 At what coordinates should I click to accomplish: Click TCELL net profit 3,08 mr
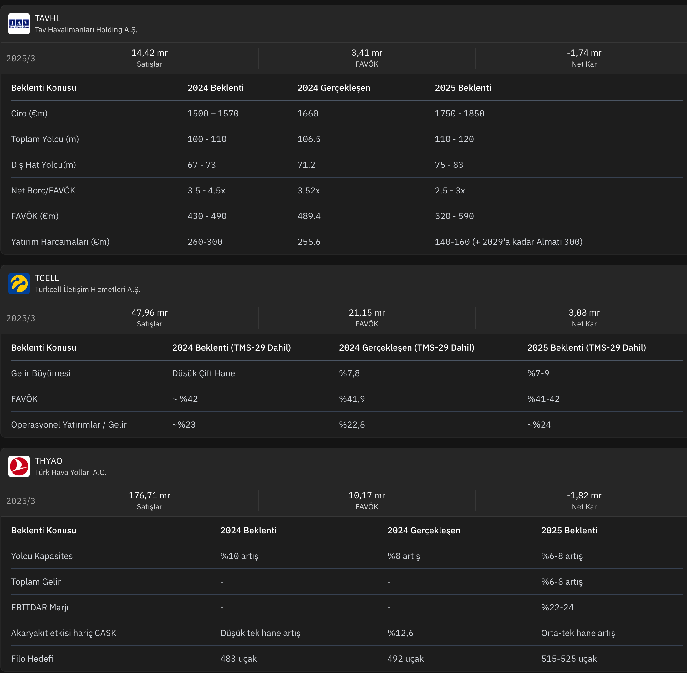(584, 312)
